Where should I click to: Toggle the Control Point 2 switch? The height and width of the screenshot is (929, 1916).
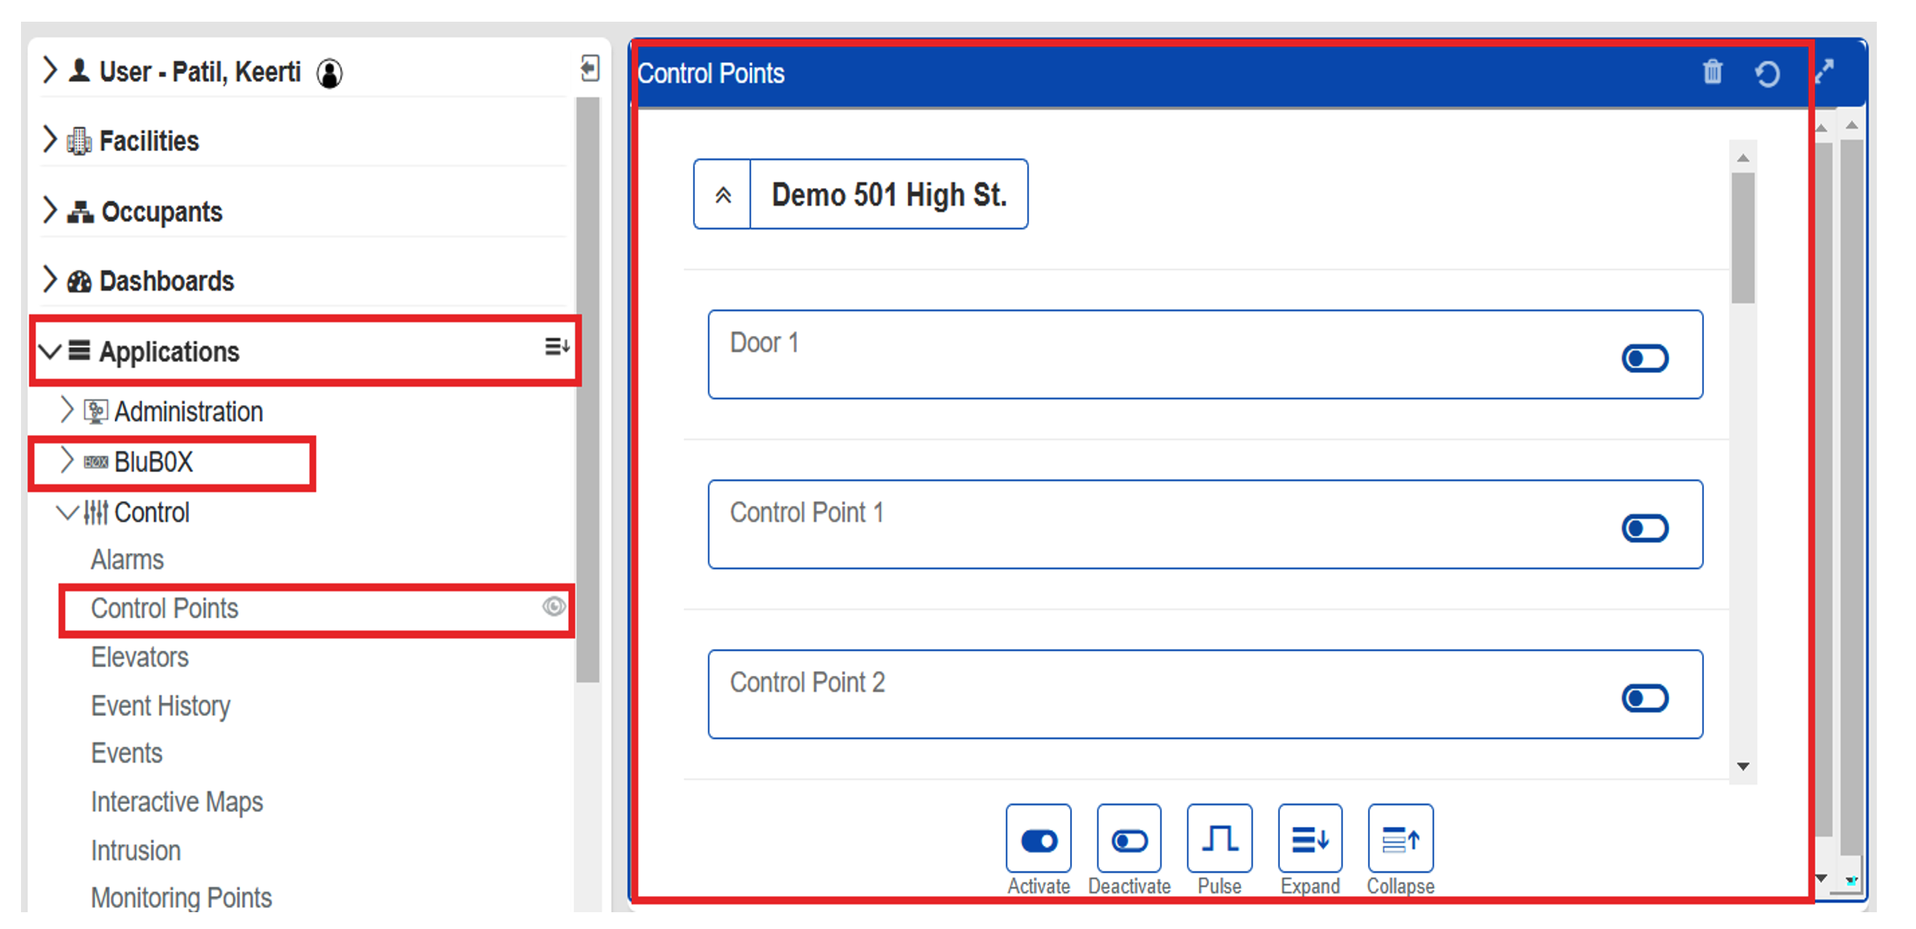tap(1644, 697)
